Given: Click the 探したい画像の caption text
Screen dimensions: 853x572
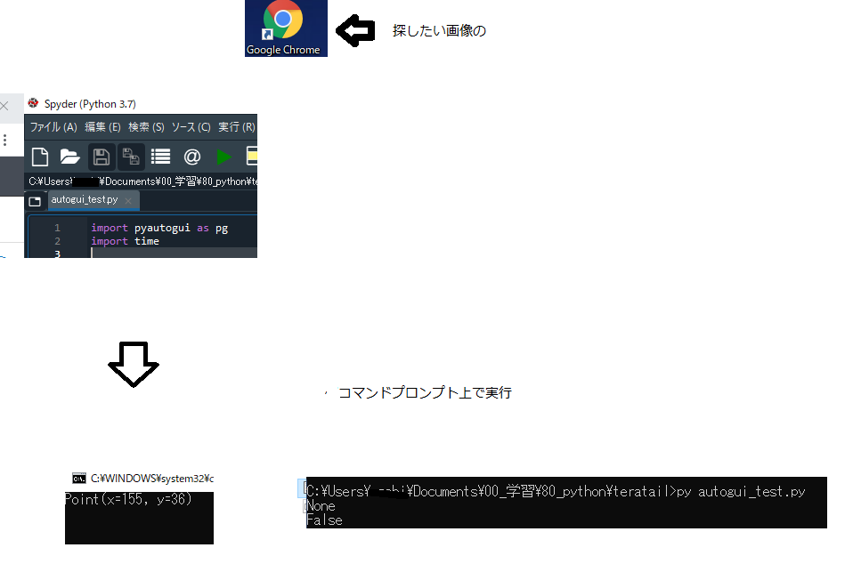Looking at the screenshot, I should (x=439, y=30).
